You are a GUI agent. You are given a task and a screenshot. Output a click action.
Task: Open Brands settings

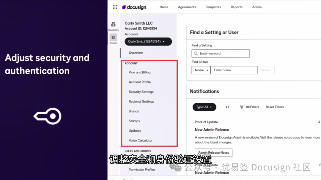pyautogui.click(x=134, y=111)
